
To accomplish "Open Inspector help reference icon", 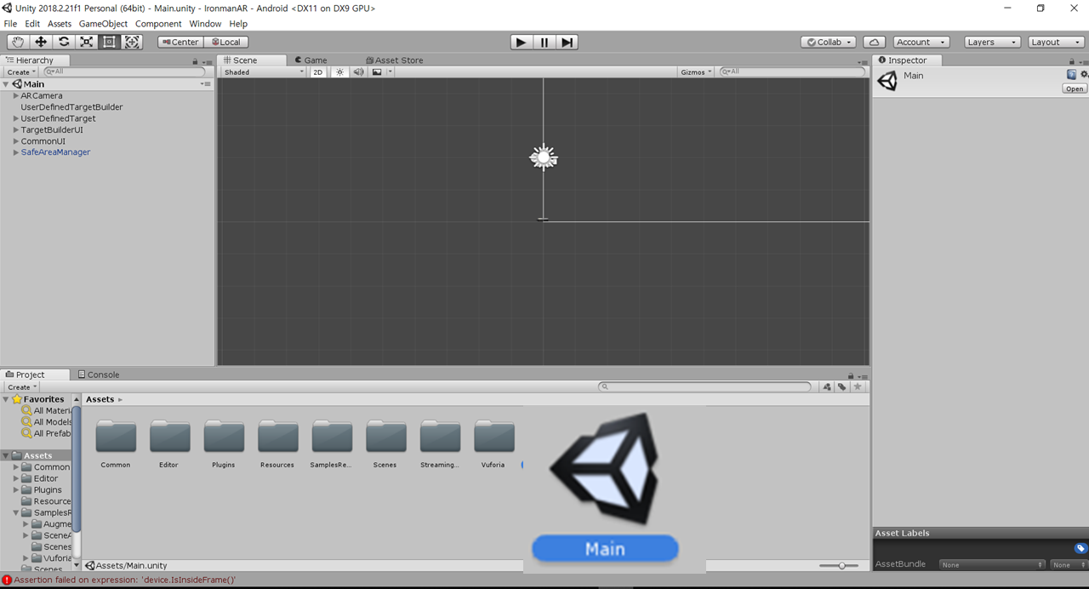I will point(1072,75).
